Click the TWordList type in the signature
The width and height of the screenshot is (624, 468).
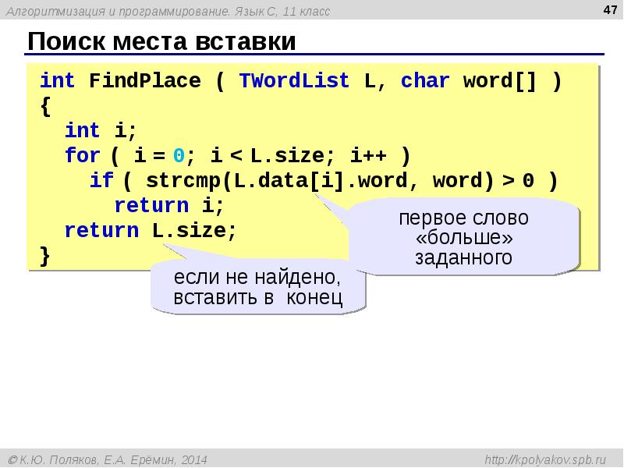pos(294,81)
